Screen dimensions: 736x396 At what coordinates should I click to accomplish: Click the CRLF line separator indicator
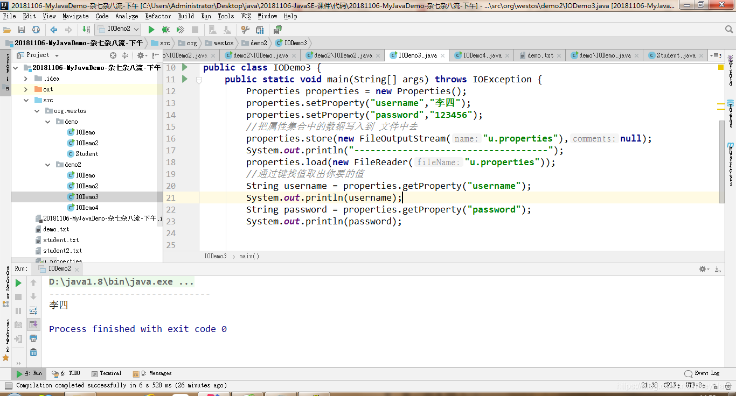pyautogui.click(x=672, y=385)
